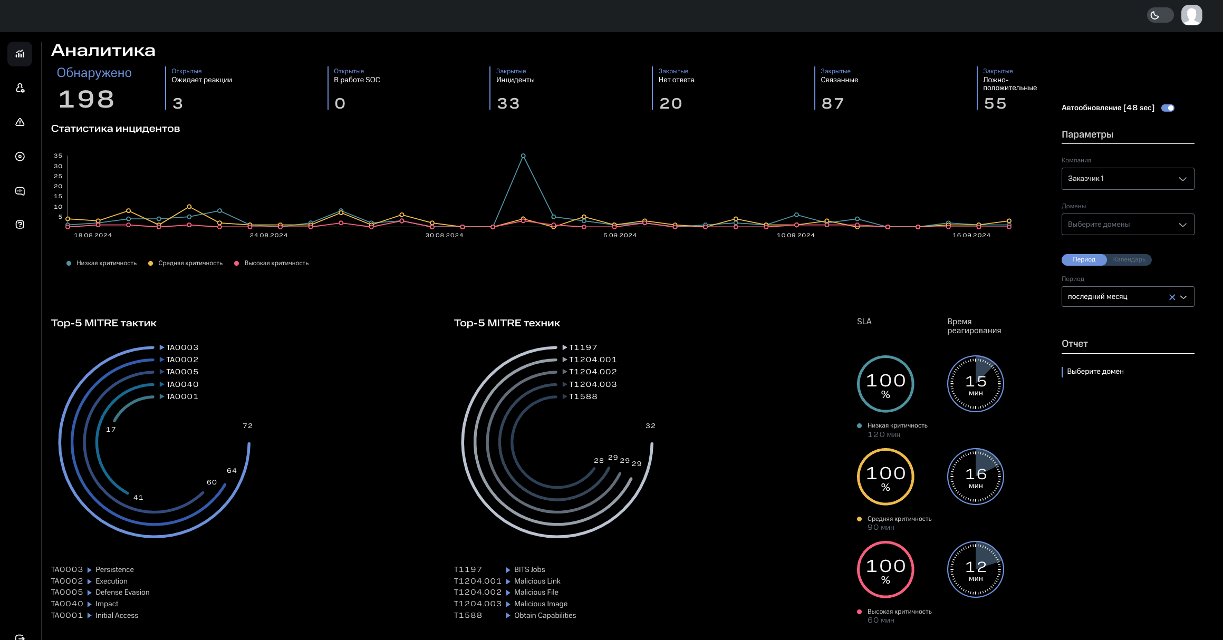
Task: Open the help question mark icon
Action: (20, 225)
